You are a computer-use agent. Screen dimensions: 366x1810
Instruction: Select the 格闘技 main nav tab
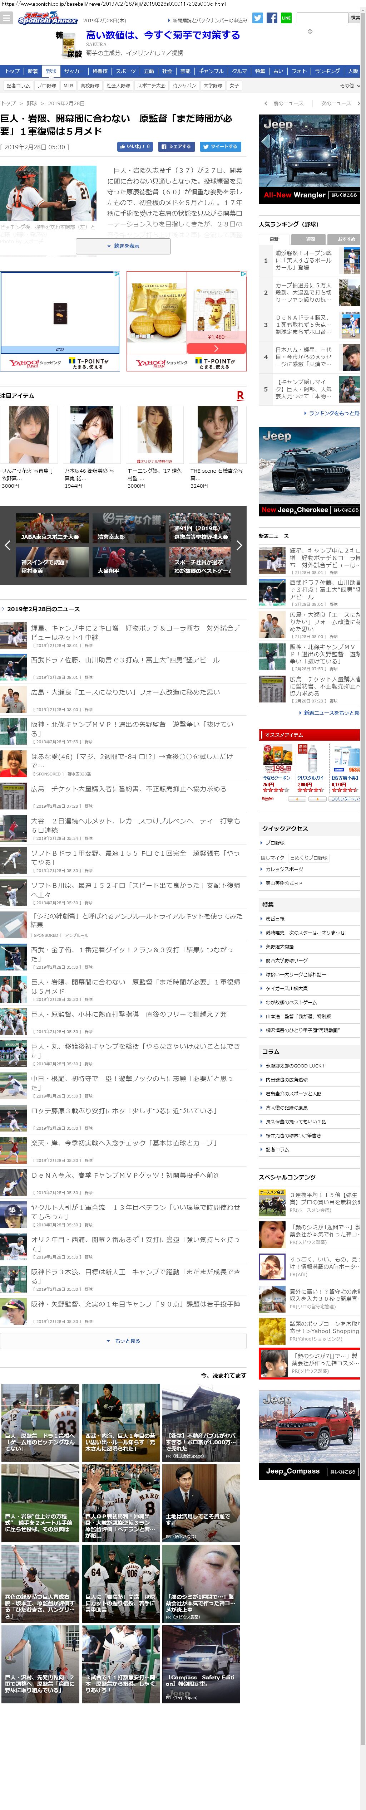[100, 71]
